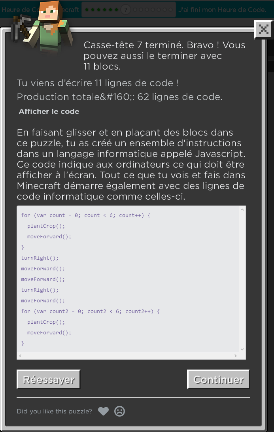Click the Alex Minecraft character avatar
The height and width of the screenshot is (432, 274).
click(x=43, y=27)
